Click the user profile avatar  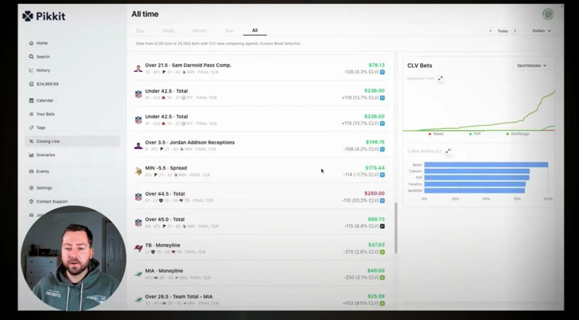pyautogui.click(x=547, y=14)
